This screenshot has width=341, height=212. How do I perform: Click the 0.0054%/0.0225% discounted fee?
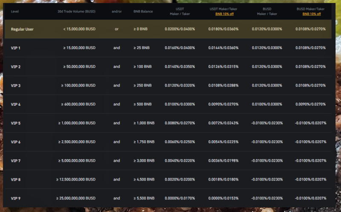click(x=223, y=142)
